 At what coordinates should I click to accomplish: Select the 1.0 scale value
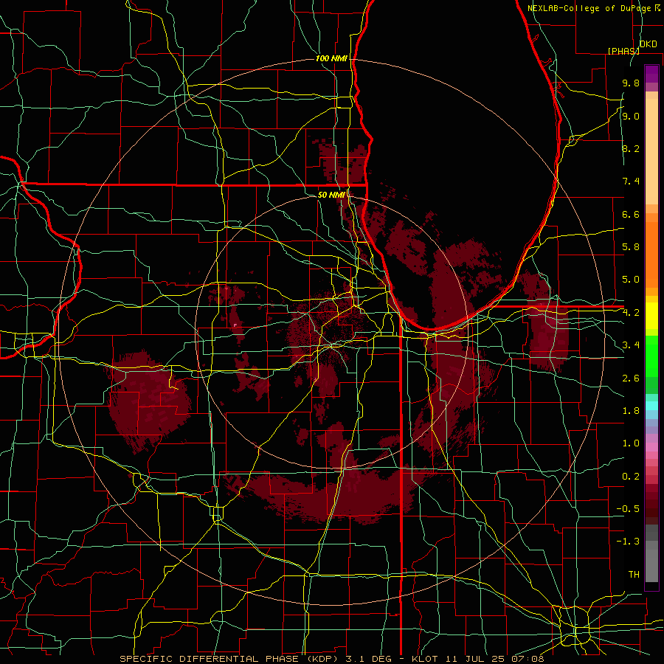(631, 443)
